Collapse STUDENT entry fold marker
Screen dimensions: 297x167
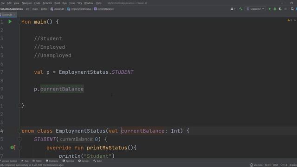19,139
